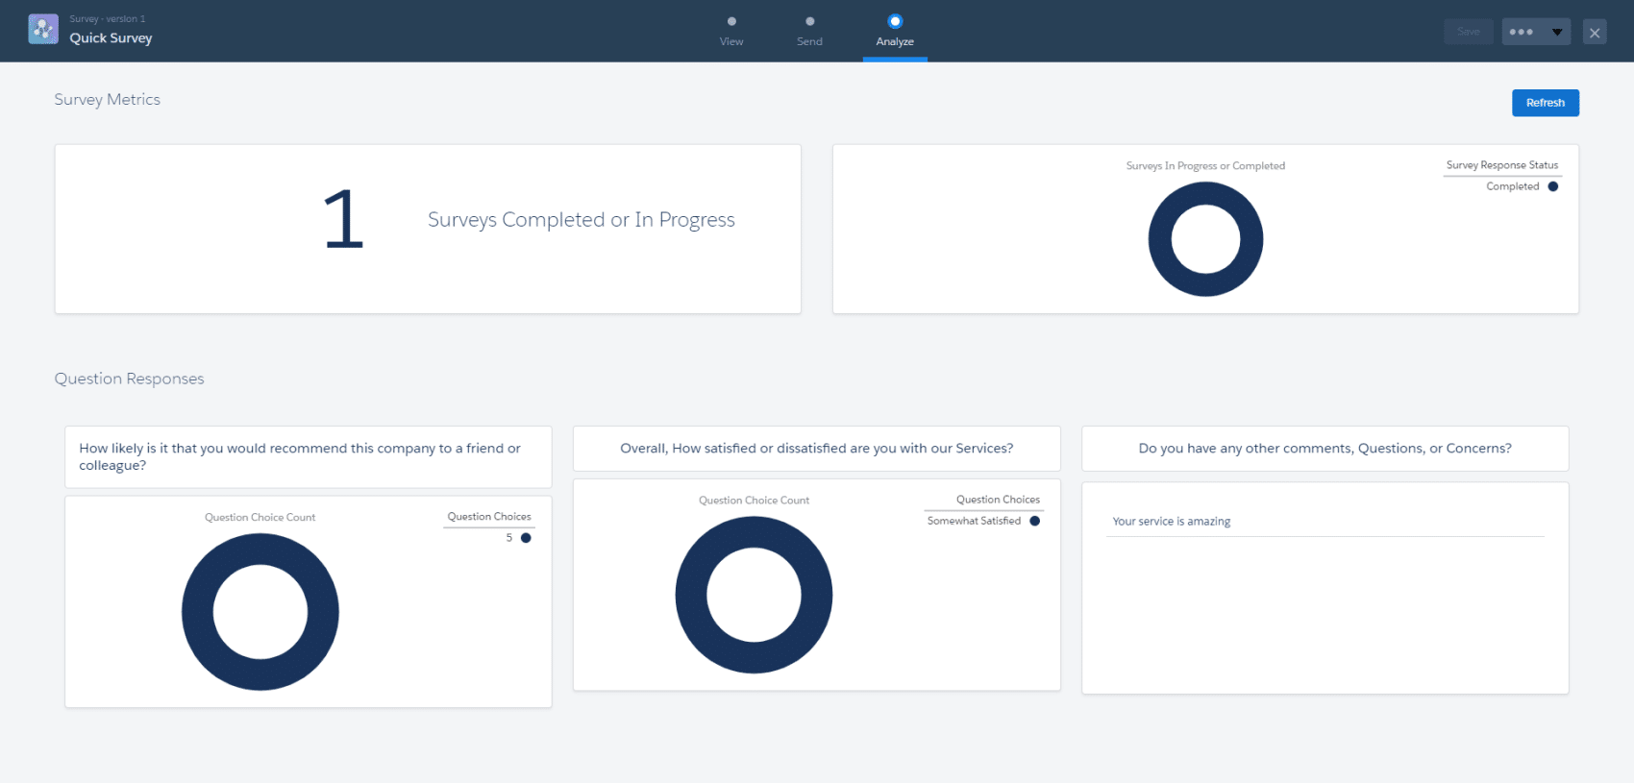
Task: Click the recommend question donut chart
Action: (x=260, y=673)
